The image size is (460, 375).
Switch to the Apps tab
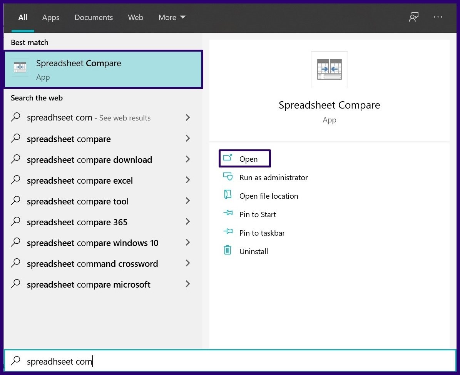click(50, 17)
